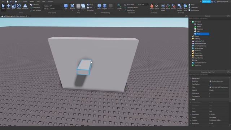The width and height of the screenshot is (231, 130).
Task: Click the Lock tool button
Action: tap(90, 7)
